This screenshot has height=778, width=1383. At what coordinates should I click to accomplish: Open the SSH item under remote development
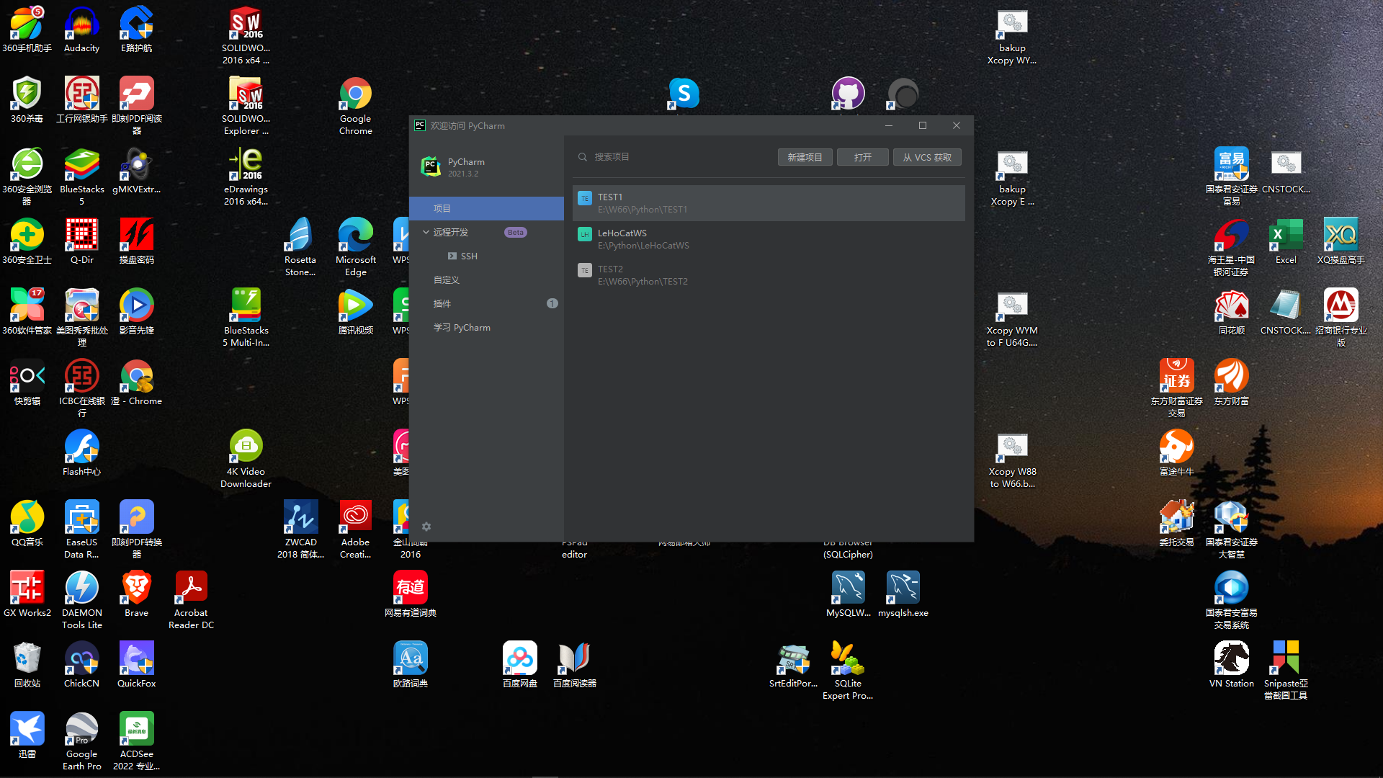[469, 256]
